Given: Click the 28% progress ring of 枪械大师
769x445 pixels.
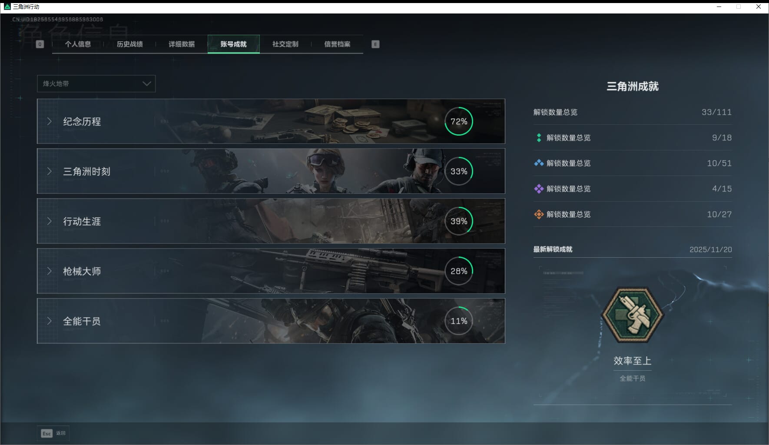Looking at the screenshot, I should pos(459,271).
